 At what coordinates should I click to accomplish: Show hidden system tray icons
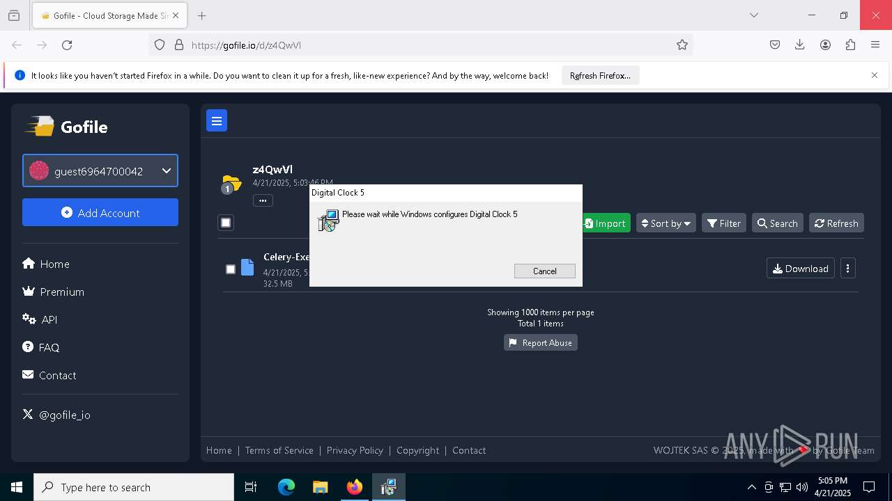coord(751,487)
